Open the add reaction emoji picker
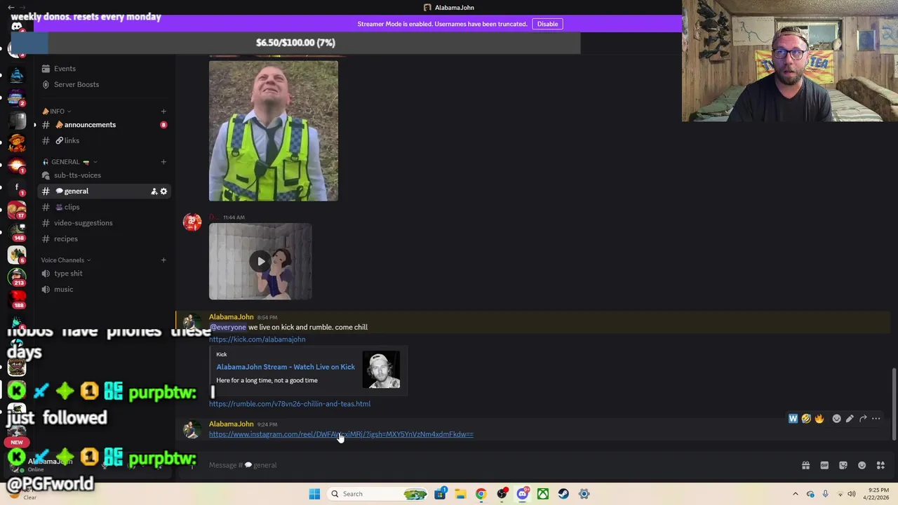Image resolution: width=898 pixels, height=505 pixels. [836, 419]
